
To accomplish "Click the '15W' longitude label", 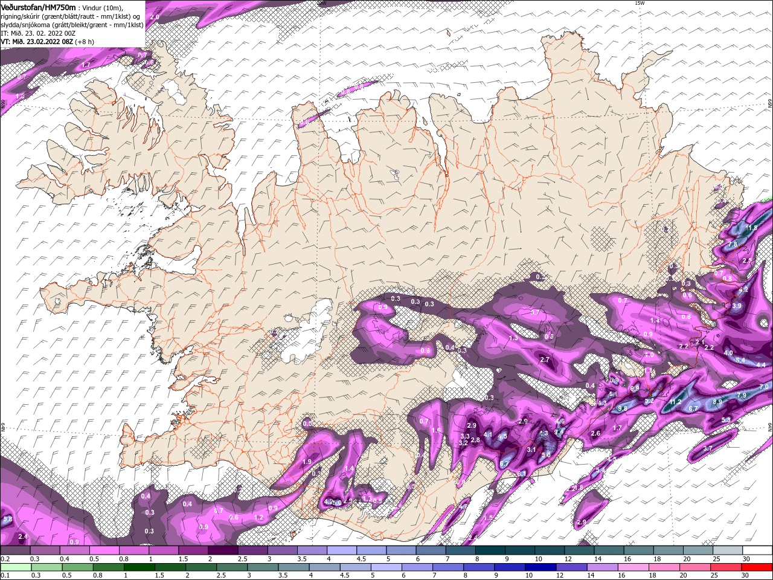I will [640, 3].
